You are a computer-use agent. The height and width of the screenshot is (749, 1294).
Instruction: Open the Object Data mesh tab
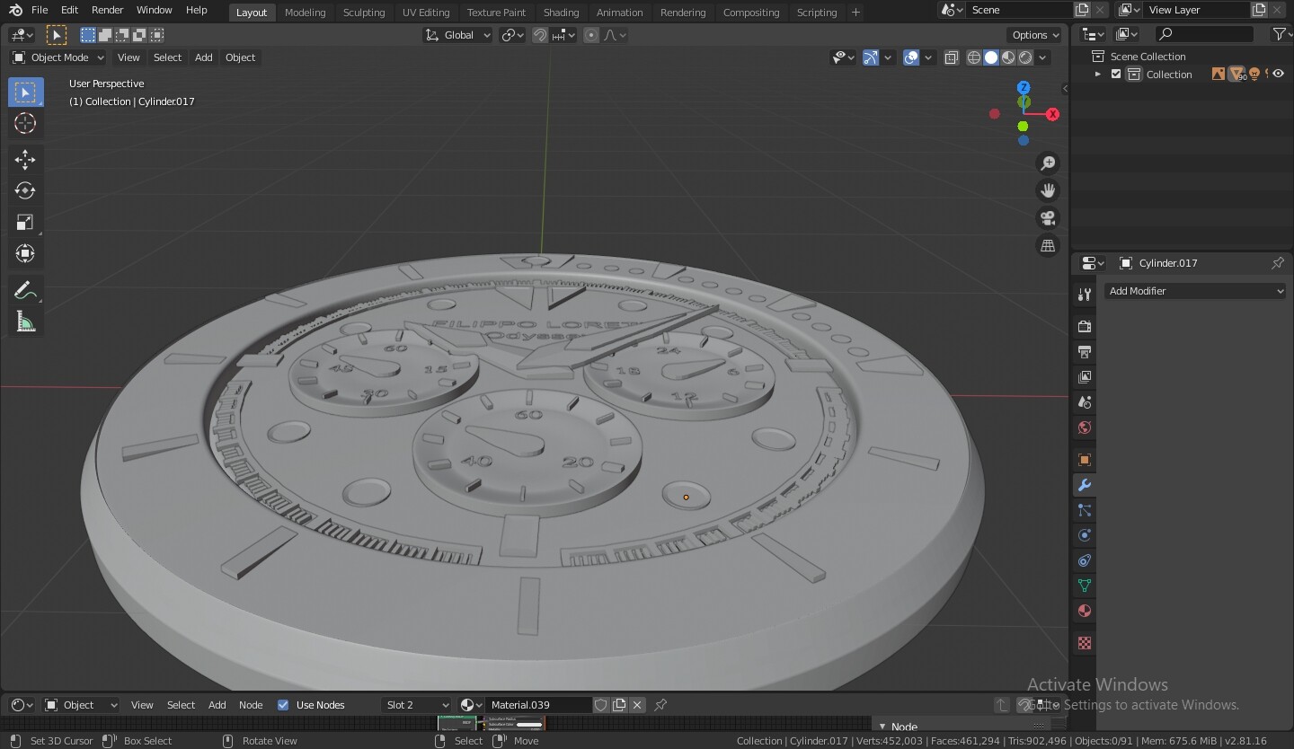pos(1085,586)
